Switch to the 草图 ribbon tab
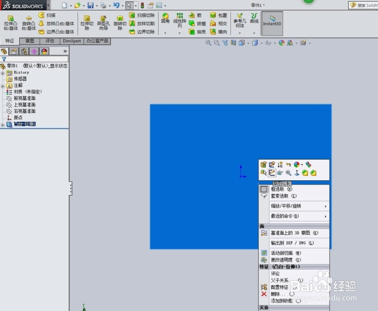This screenshot has height=311, width=378. coord(29,41)
